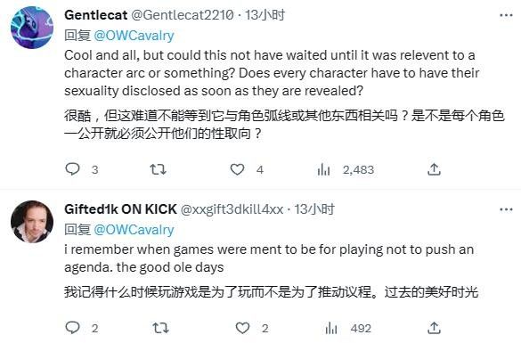Share Gifted1k ON KICK's tweet

434,328
